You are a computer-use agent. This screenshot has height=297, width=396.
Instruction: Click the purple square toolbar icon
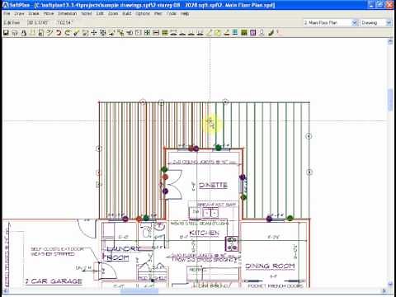click(252, 33)
